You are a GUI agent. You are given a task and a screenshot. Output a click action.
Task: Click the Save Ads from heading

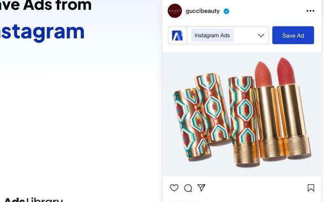click(46, 5)
